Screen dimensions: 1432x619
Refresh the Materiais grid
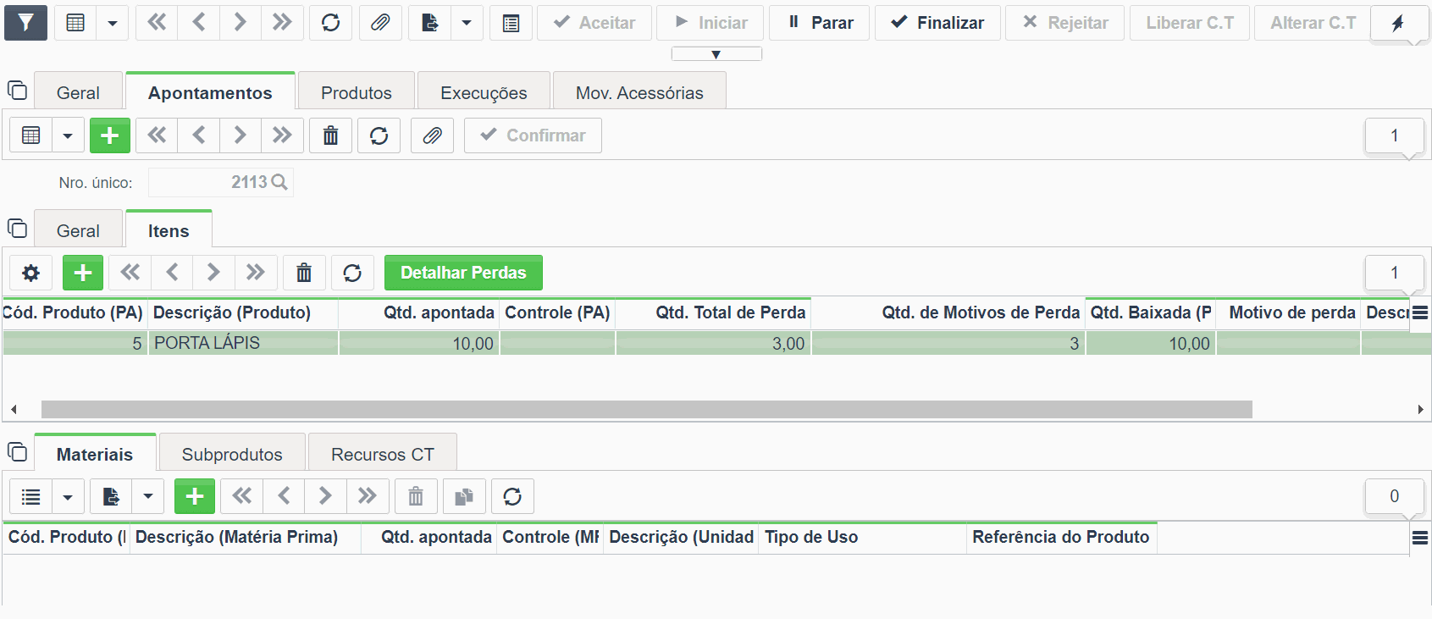(512, 496)
